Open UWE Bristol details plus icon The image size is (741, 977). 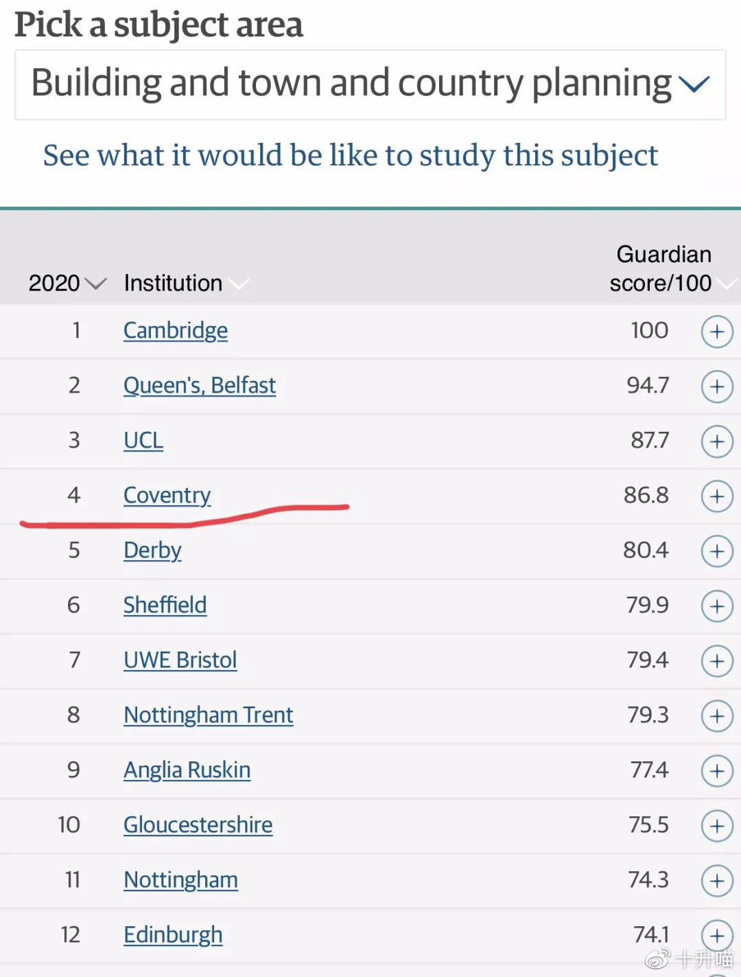pos(717,661)
